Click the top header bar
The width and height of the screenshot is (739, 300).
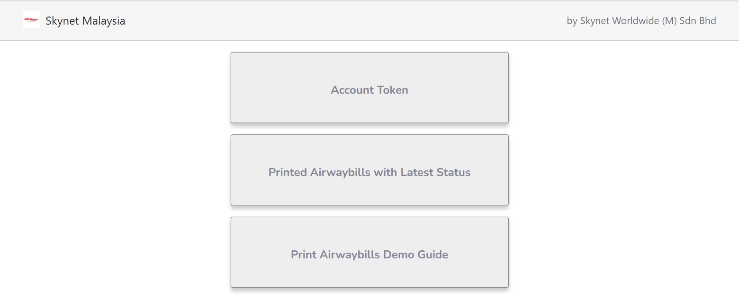point(332,21)
